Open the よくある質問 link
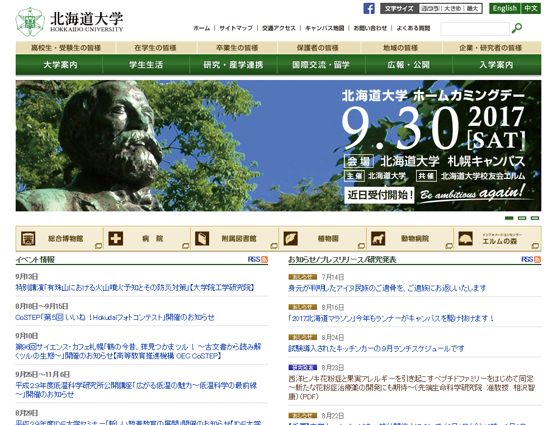The height and width of the screenshot is (425, 557). click(413, 28)
